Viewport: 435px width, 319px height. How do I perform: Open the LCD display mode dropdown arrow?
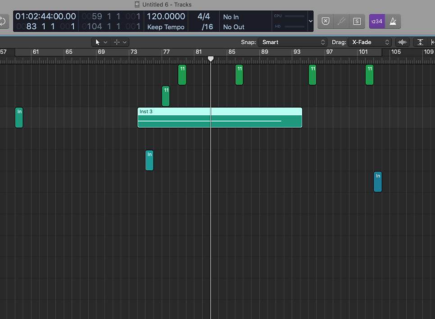pyautogui.click(x=311, y=21)
